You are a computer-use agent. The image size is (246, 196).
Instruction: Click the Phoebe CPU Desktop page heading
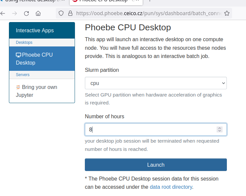tap(128, 28)
